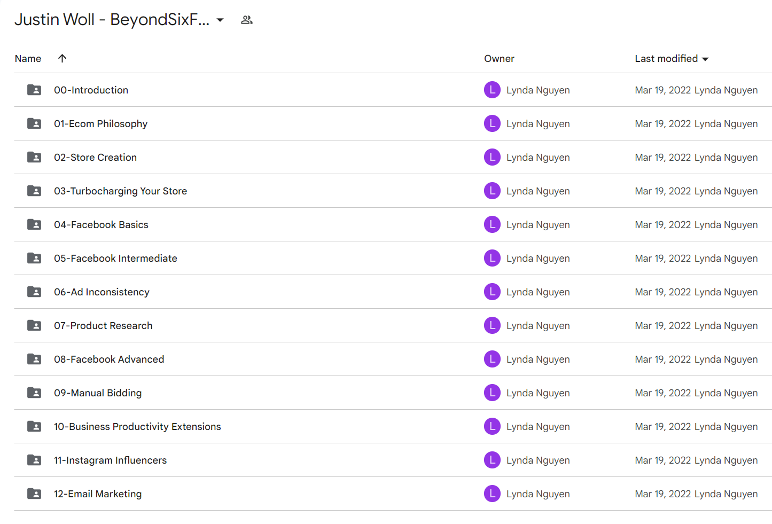Click owner avatar in 06-Ad Inconsistency row
The height and width of the screenshot is (524, 772).
click(492, 292)
